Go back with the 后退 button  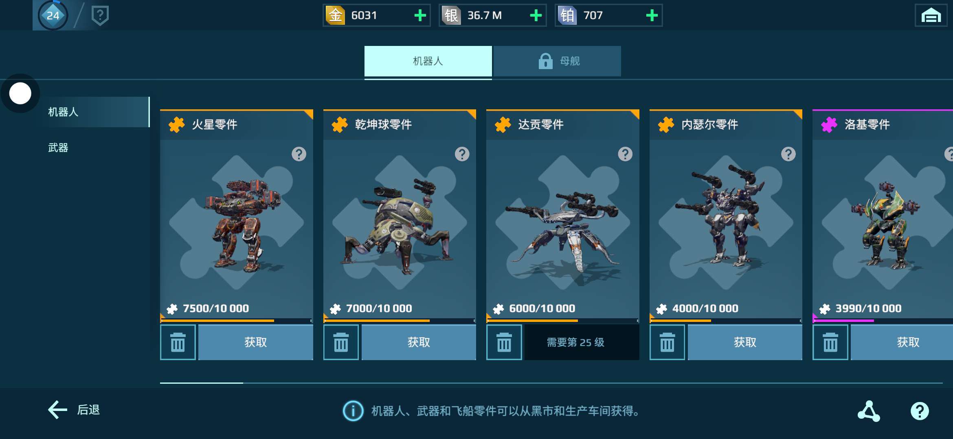click(74, 410)
